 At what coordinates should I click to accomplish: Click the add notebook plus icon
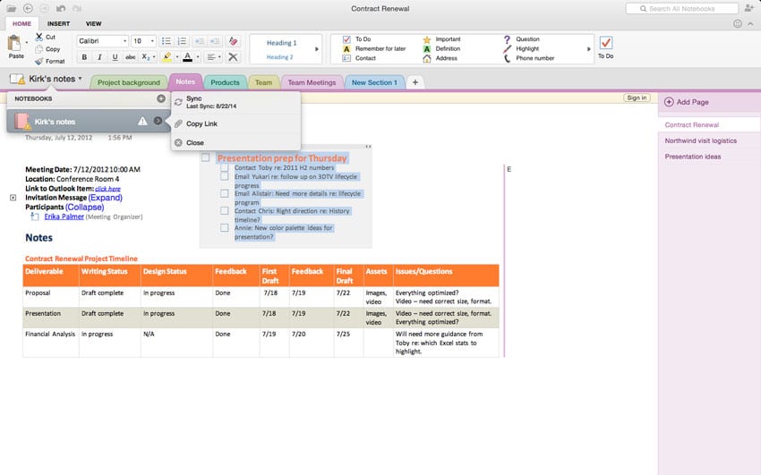[x=160, y=98]
